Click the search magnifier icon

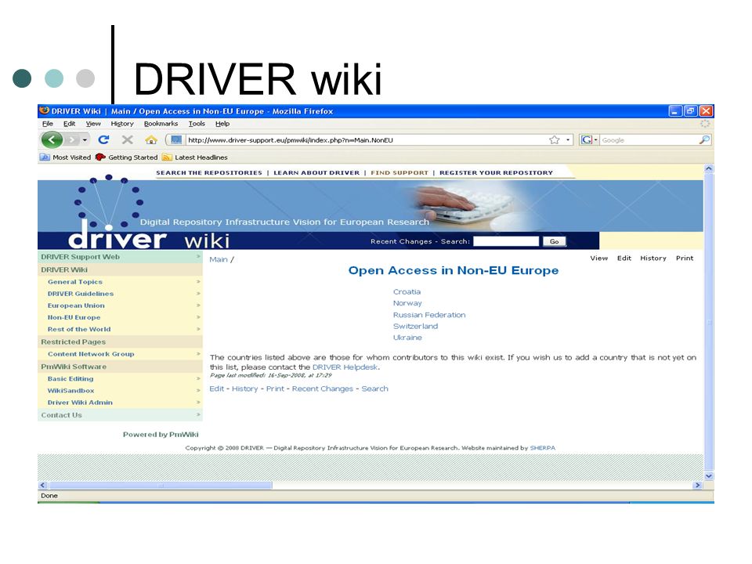click(704, 140)
